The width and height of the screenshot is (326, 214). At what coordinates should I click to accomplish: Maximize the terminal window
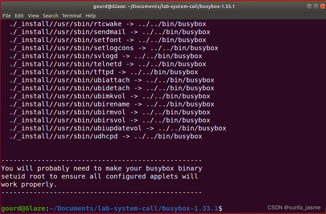(x=316, y=6)
